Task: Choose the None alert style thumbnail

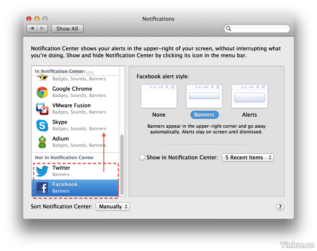Action: click(159, 96)
